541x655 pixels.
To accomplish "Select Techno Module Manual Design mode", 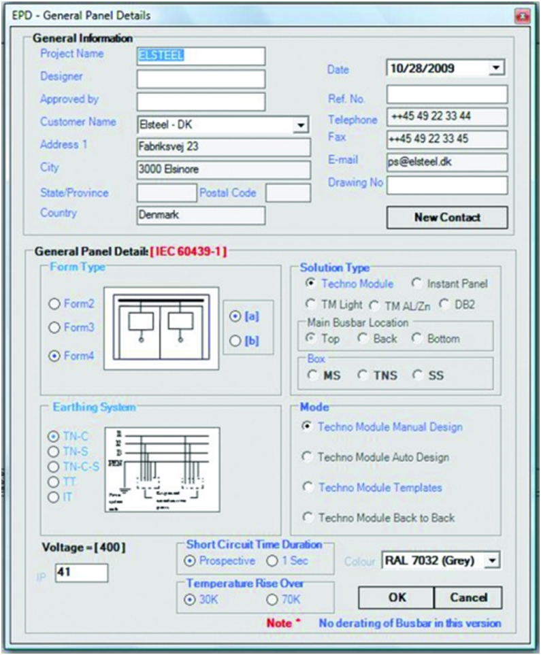I will [307, 426].
